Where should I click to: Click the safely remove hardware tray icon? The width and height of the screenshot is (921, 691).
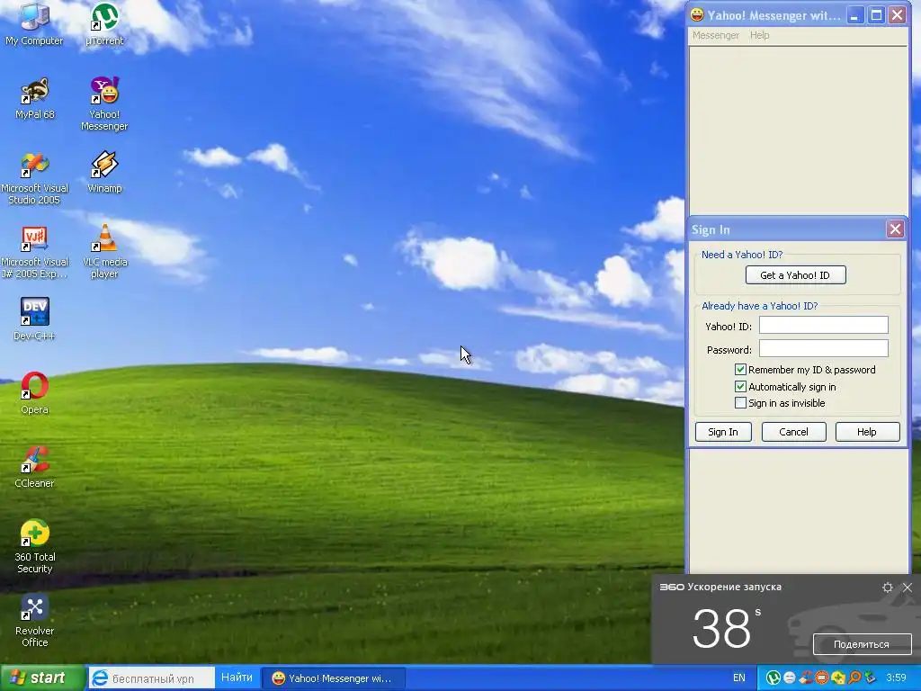click(870, 678)
